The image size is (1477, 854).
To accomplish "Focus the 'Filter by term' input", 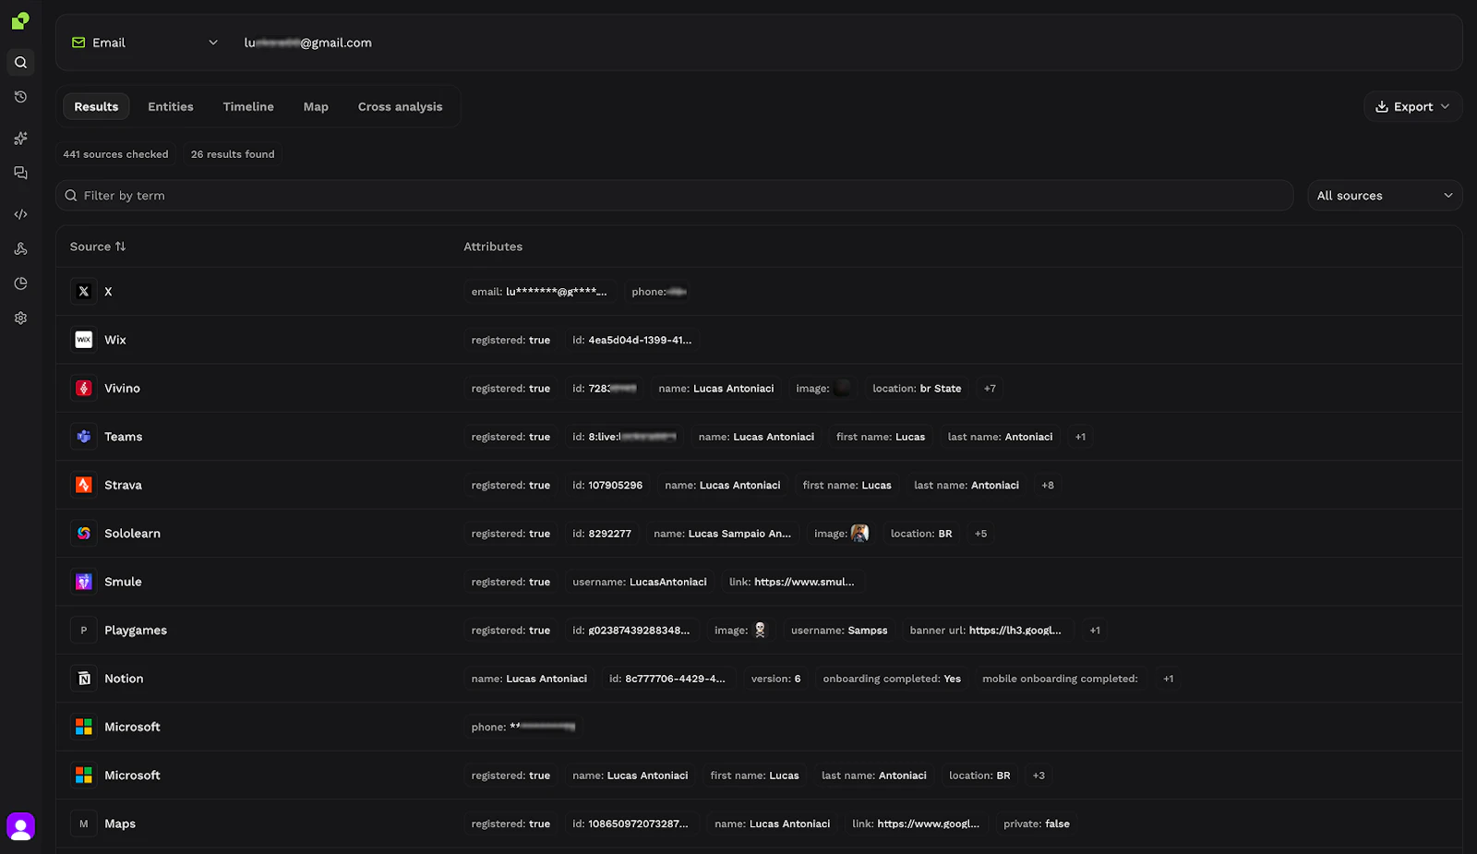I will [674, 196].
